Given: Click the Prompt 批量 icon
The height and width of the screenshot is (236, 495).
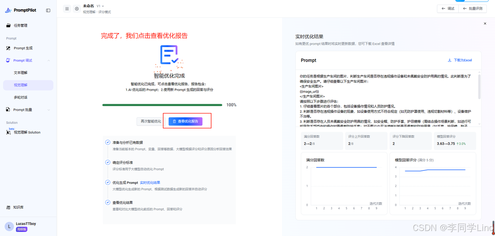Looking at the screenshot, I should 9,110.
